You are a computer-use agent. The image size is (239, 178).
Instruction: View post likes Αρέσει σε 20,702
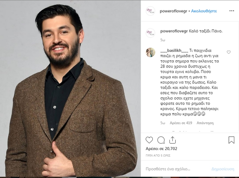(x=162, y=149)
